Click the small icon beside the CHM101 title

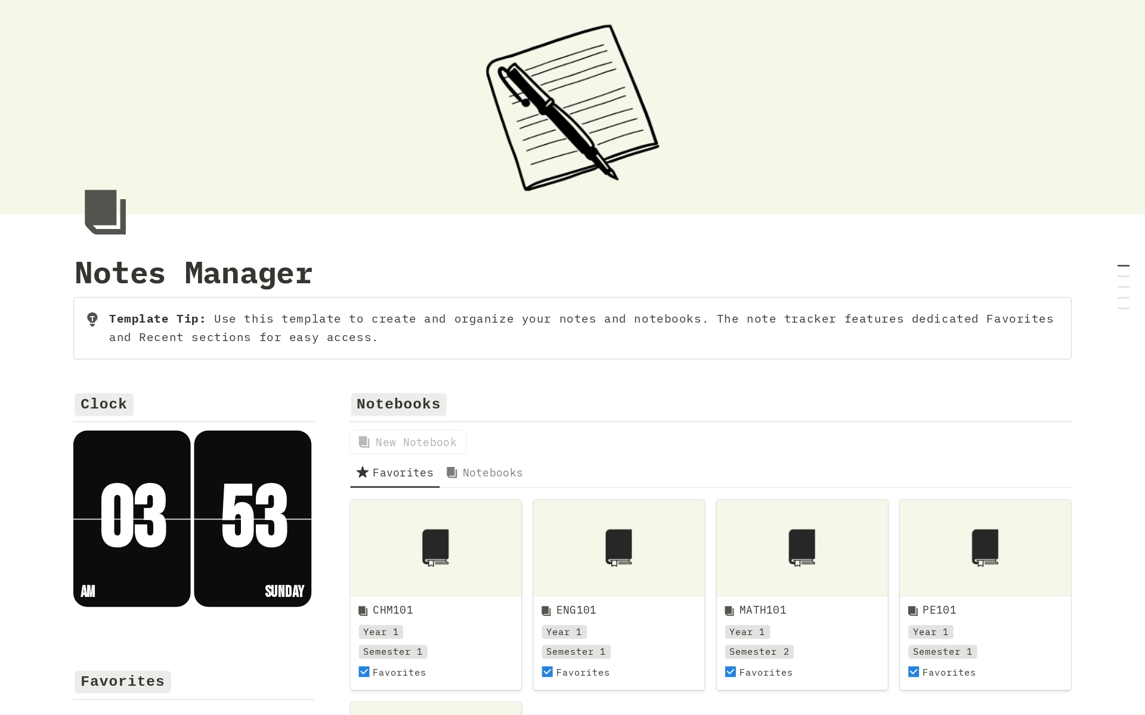point(363,611)
